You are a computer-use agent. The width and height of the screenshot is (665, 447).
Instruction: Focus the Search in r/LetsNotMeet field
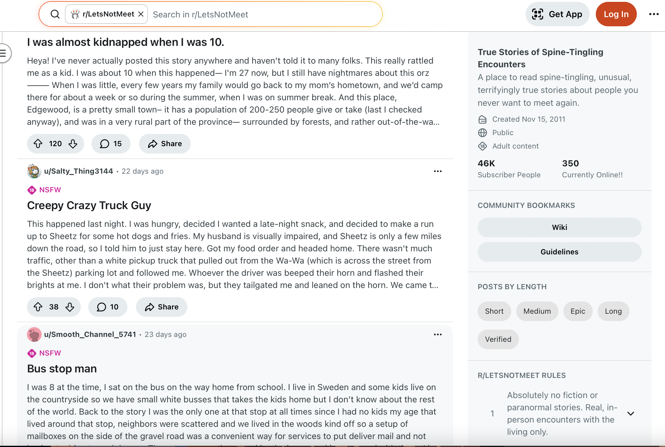(x=263, y=14)
